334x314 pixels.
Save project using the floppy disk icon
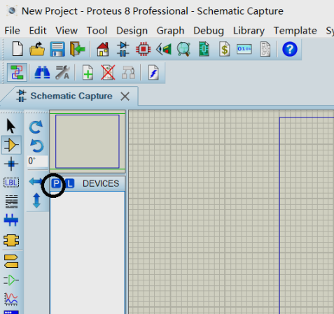[x=57, y=49]
